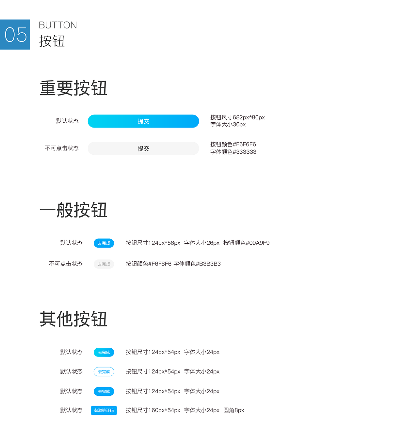Click the 一般按钮 section heading
The image size is (418, 434).
(x=73, y=211)
